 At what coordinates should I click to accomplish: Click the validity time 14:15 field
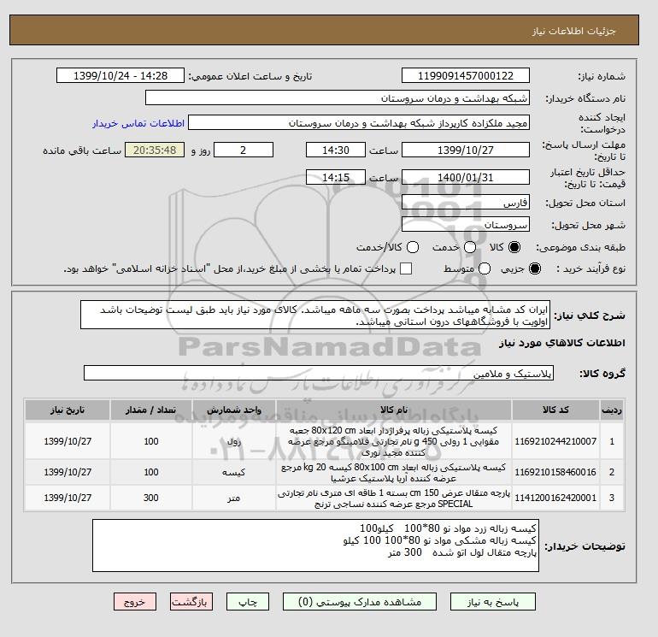pyautogui.click(x=336, y=177)
